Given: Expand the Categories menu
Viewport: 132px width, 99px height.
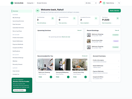Looking at the screenshot, I should [x=31, y=3].
